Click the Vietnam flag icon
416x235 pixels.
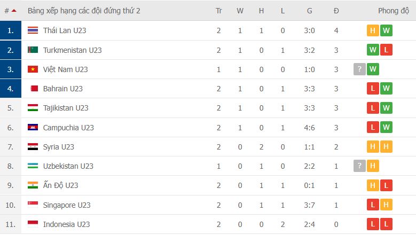(33, 69)
